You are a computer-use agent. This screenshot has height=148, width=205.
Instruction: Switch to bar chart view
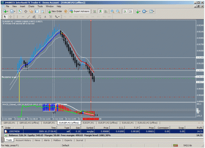[95, 11]
